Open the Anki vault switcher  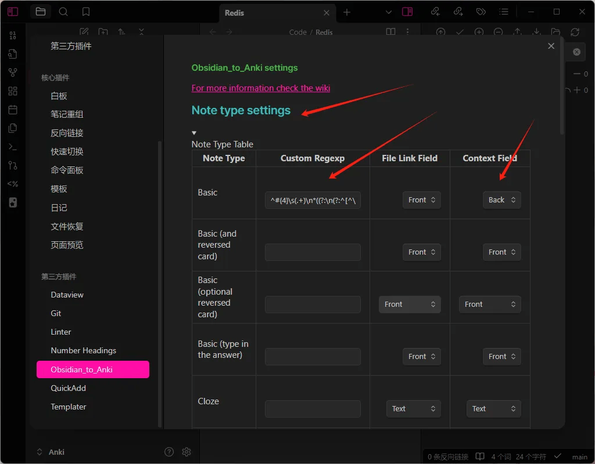tap(51, 452)
